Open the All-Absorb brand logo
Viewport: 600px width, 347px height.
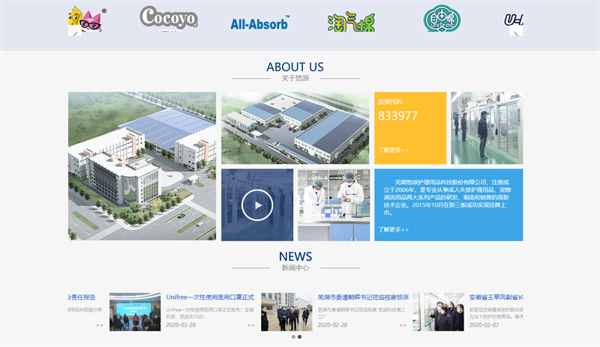[259, 22]
